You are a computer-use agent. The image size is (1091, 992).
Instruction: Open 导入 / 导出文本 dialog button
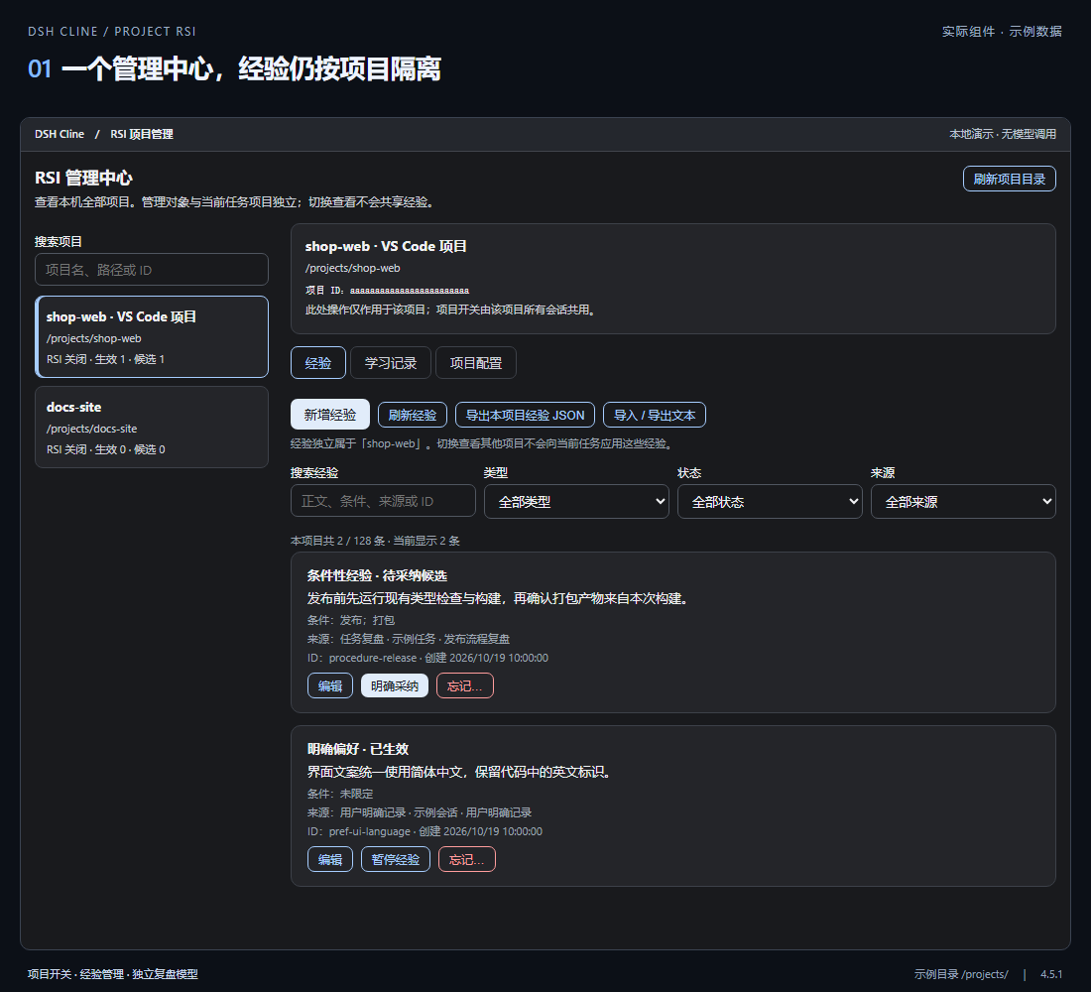point(654,415)
